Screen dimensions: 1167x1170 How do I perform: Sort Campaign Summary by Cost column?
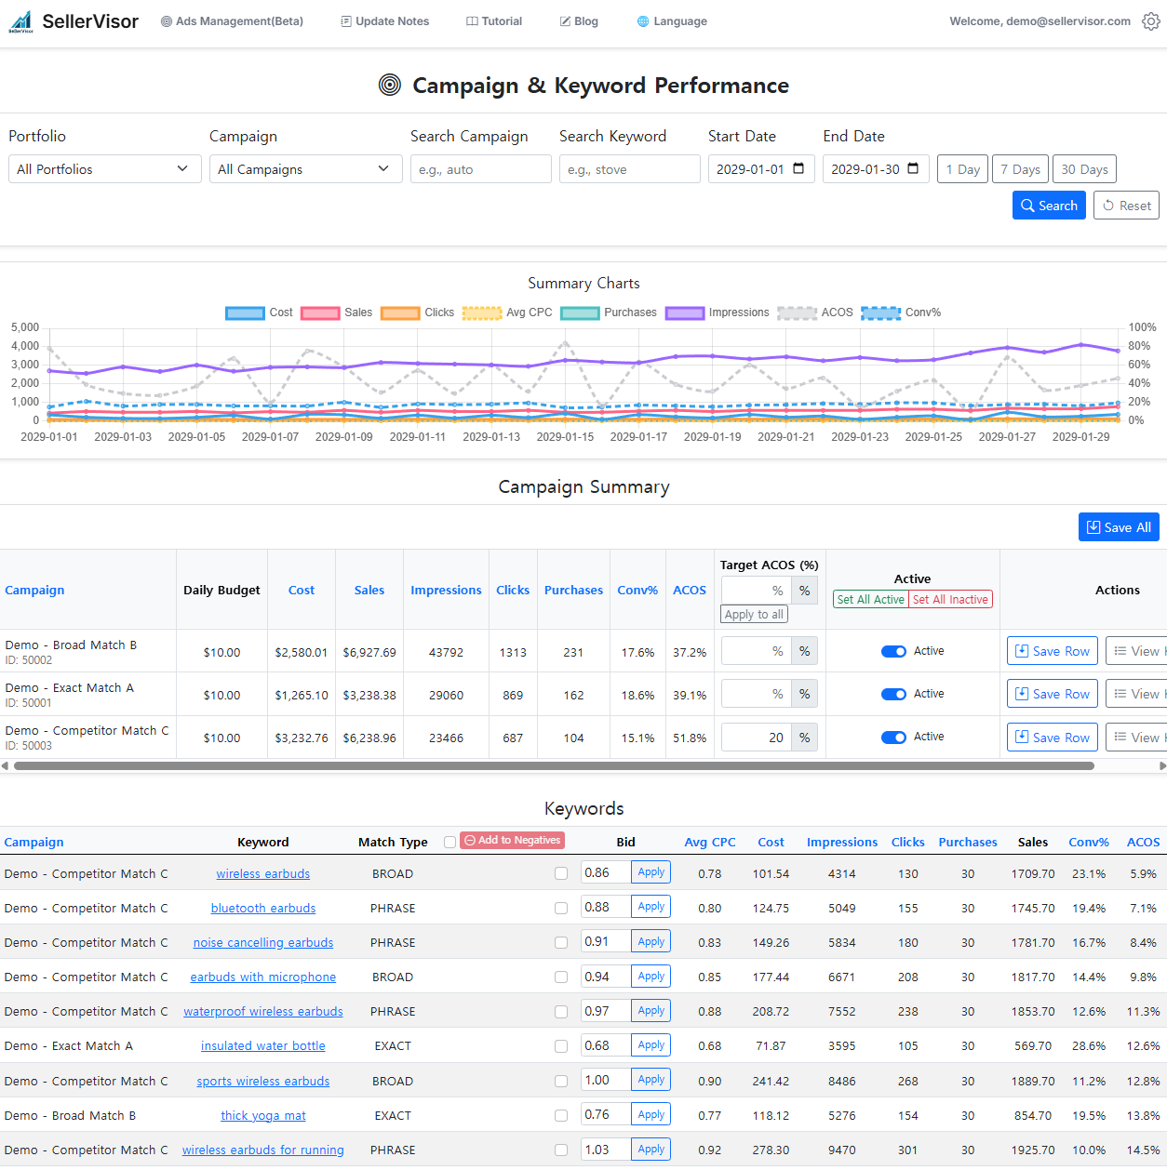point(302,591)
